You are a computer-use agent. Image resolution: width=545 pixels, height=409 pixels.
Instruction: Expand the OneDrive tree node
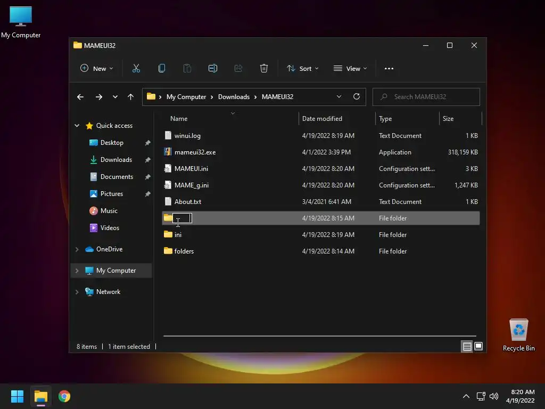[77, 249]
